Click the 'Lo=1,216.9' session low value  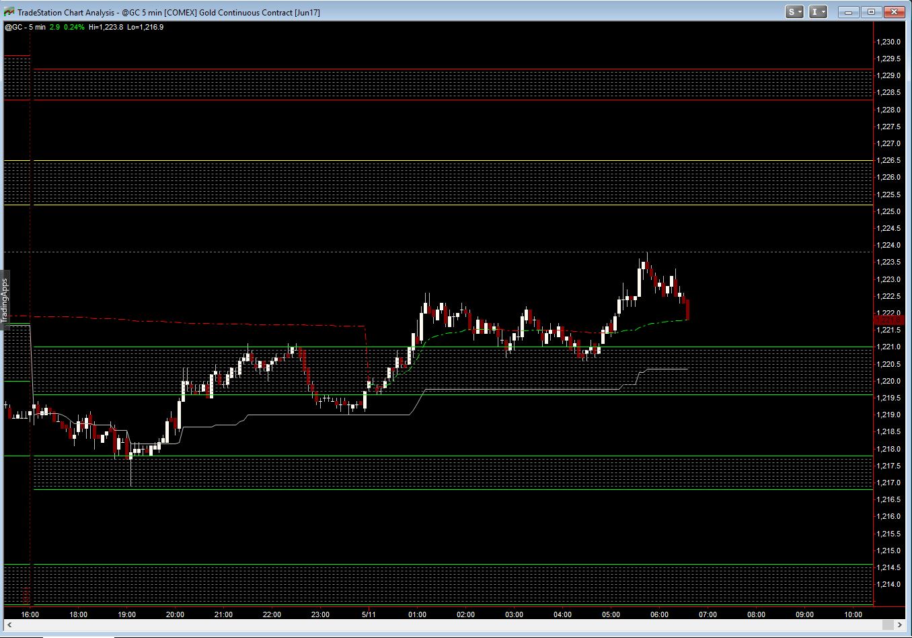click(x=145, y=27)
